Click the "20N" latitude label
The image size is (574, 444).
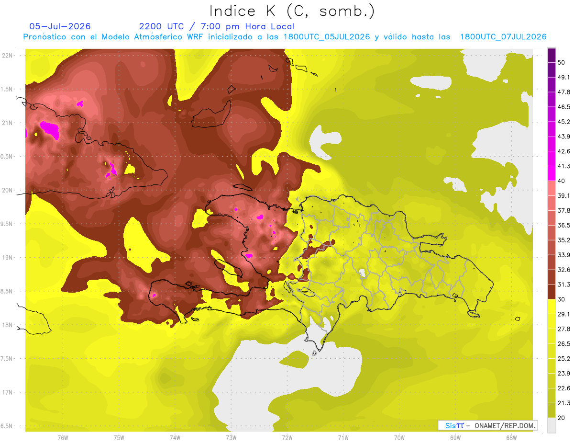8,190
